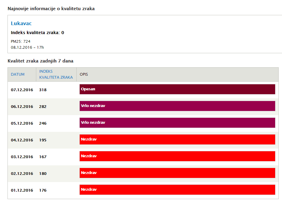This screenshot has width=282, height=203.
Task: Open the Lukavac station link
Action: pos(21,23)
